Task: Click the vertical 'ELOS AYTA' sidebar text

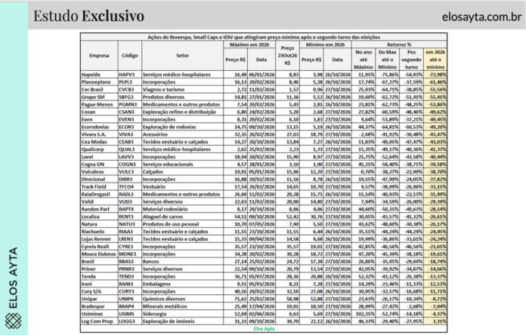Action: [13, 278]
